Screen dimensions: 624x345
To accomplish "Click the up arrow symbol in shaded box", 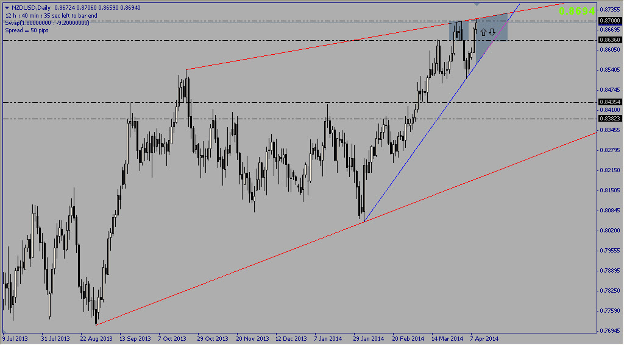I will pyautogui.click(x=483, y=32).
